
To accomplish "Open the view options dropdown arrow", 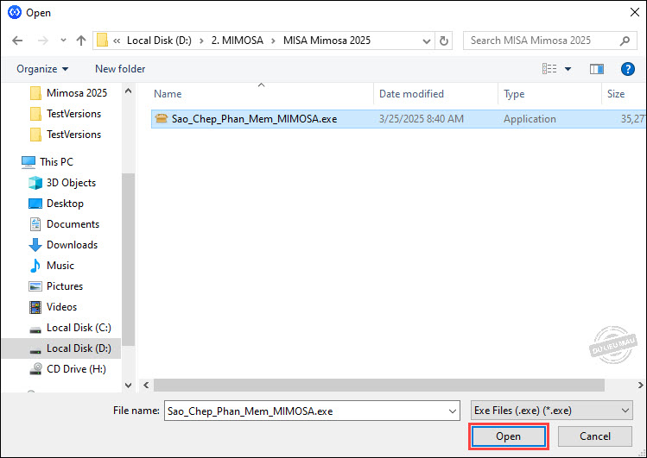I will coord(568,69).
